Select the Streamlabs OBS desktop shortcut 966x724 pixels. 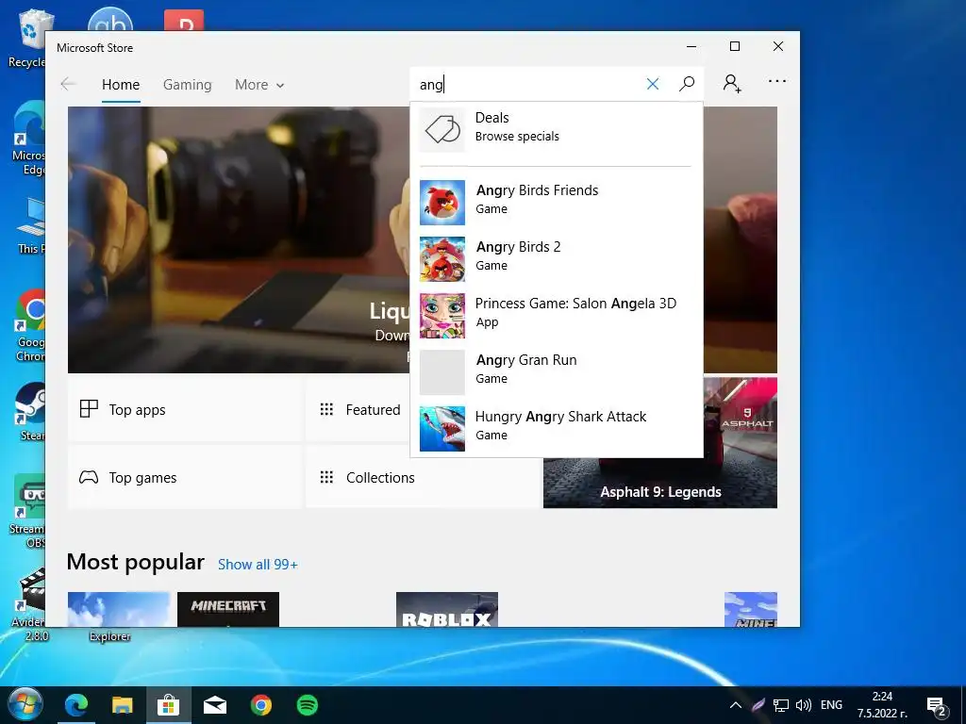pyautogui.click(x=29, y=512)
